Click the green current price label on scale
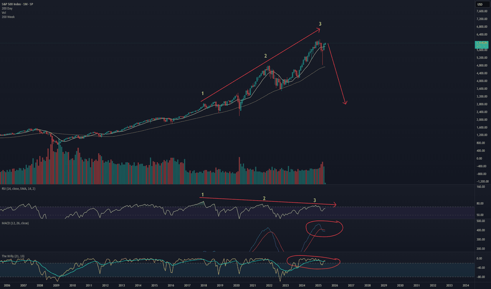This screenshot has height=289, width=491. pyautogui.click(x=482, y=44)
